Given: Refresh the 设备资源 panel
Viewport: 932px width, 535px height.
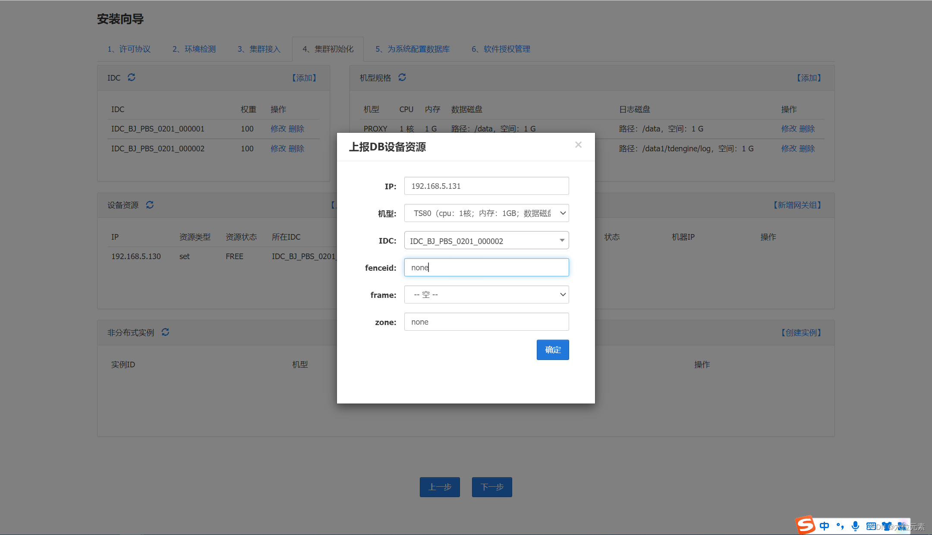Looking at the screenshot, I should tap(150, 205).
